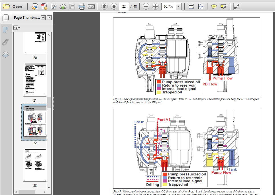Click thumbnail panel scroll right arrow
This screenshot has height=195, width=275.
[x=44, y=192]
